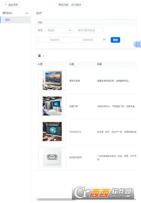Select the 迅雷下载 title text
This screenshot has width=141, height=203.
[74, 106]
